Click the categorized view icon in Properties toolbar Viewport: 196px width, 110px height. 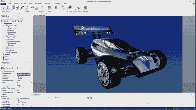coord(2,68)
